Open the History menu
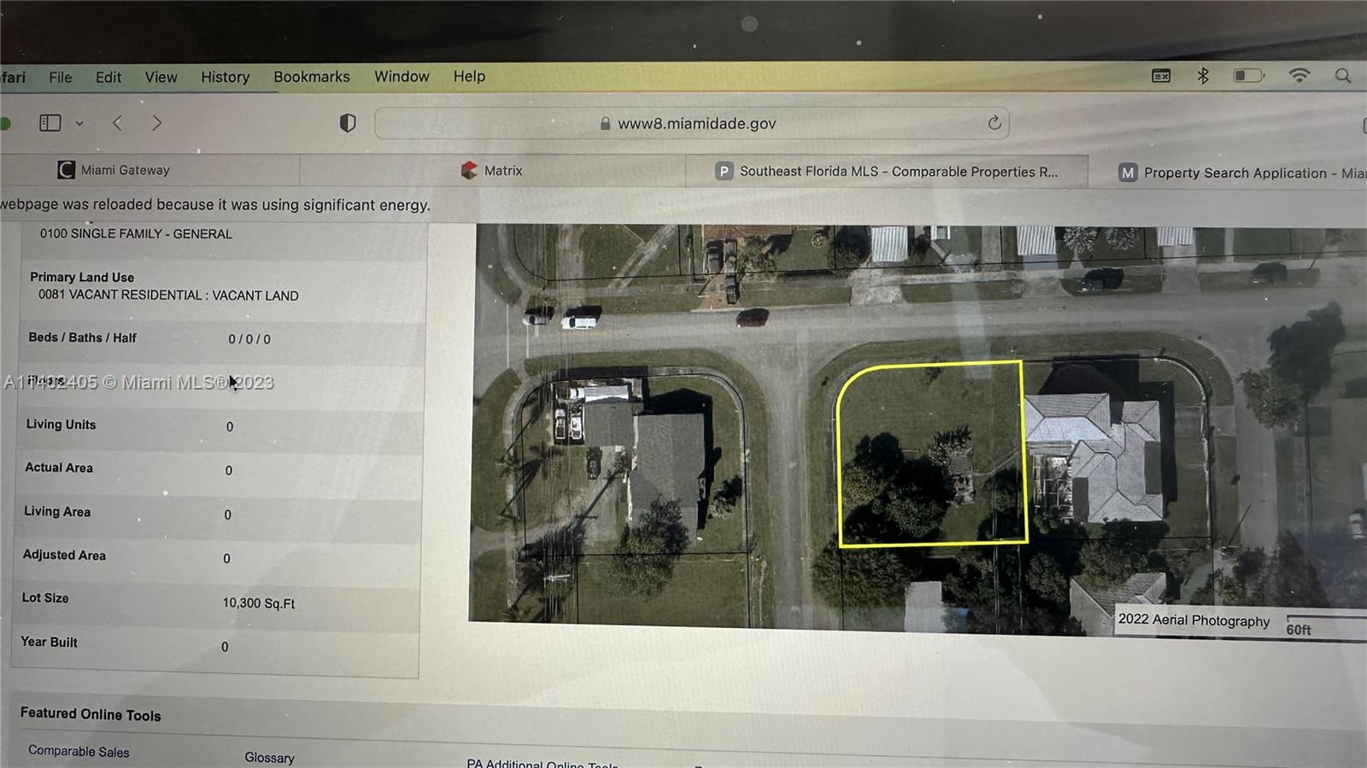Viewport: 1367px width, 768px height. pyautogui.click(x=225, y=77)
